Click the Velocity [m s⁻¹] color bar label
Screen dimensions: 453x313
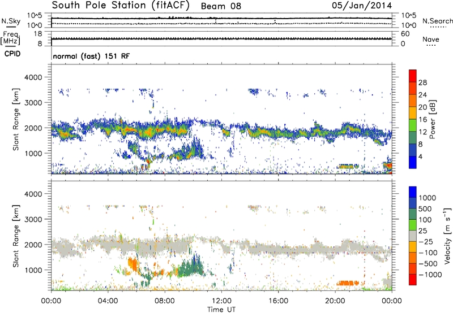pyautogui.click(x=447, y=236)
